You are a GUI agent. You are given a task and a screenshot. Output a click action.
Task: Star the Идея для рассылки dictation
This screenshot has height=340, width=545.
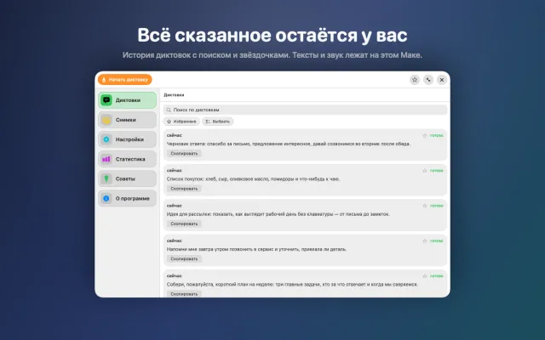[424, 206]
